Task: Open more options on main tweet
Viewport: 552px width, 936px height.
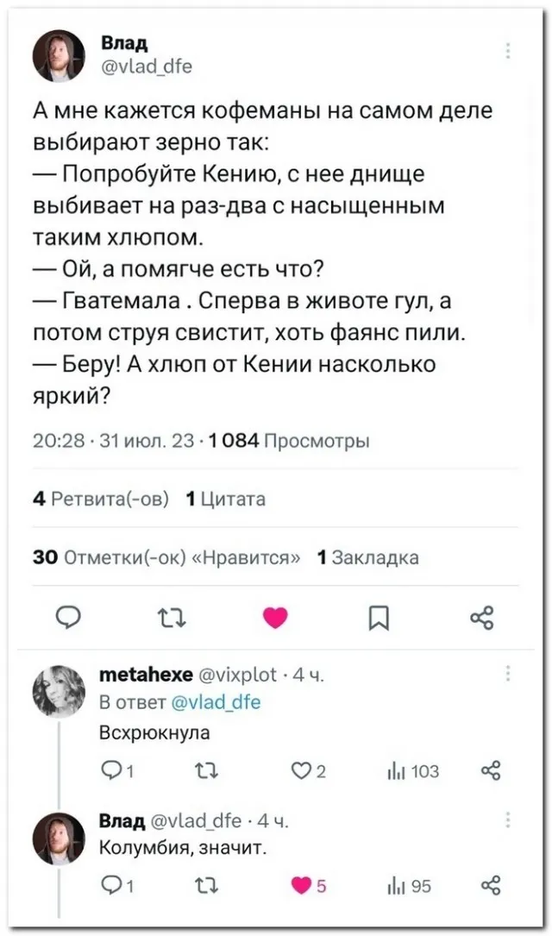Action: [506, 48]
